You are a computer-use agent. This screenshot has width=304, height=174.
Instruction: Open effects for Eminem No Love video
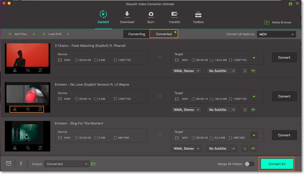tap(40, 109)
